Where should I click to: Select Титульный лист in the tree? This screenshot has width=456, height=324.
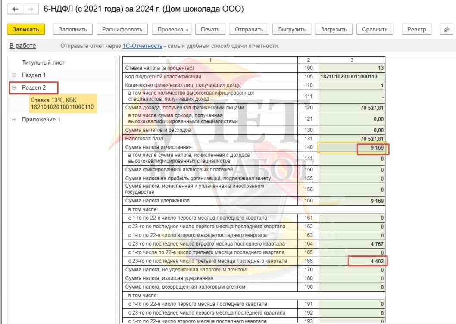point(43,62)
